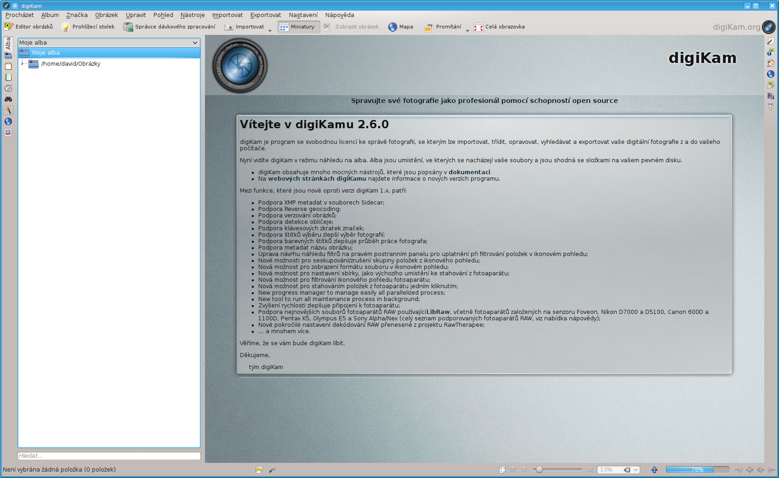The height and width of the screenshot is (478, 779).
Task: Open the Tools histogram icon in right sidebar
Action: [x=771, y=96]
